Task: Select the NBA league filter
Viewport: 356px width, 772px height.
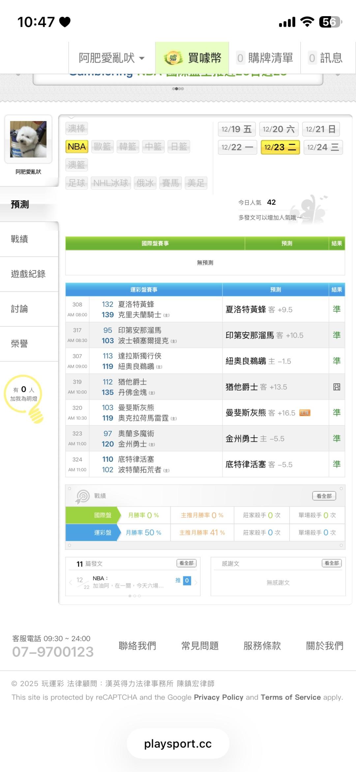Action: point(77,147)
